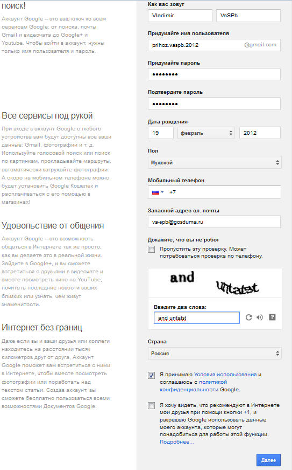Click the captcha image with words
Viewport: 292px width, 470px height.
pyautogui.click(x=215, y=282)
